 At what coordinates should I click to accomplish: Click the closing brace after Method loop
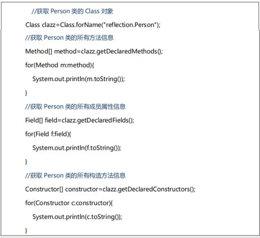coord(26,93)
